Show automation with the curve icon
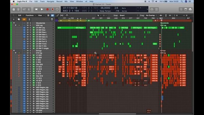Screen dimensions: 204x115 point(57,15)
